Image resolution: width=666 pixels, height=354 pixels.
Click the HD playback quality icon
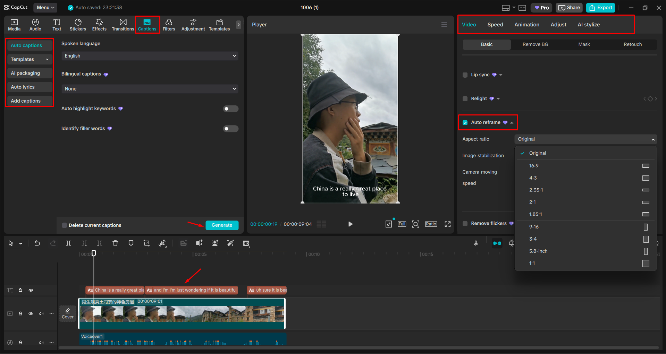pyautogui.click(x=246, y=243)
